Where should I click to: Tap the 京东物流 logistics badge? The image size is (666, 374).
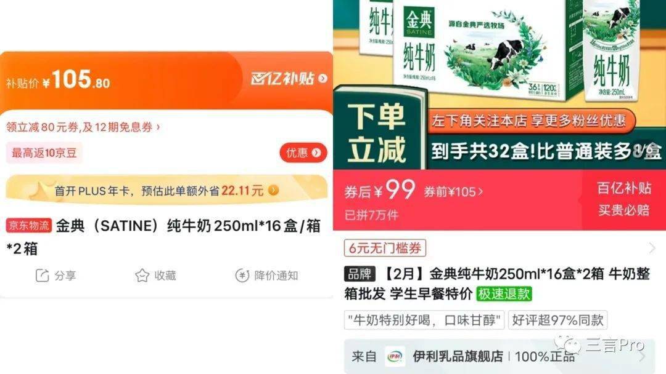coord(29,225)
